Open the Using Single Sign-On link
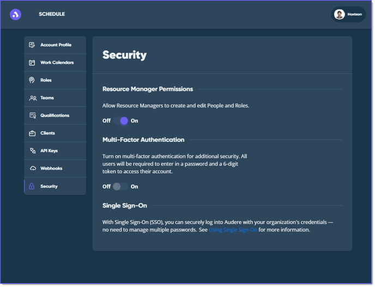 pos(233,230)
